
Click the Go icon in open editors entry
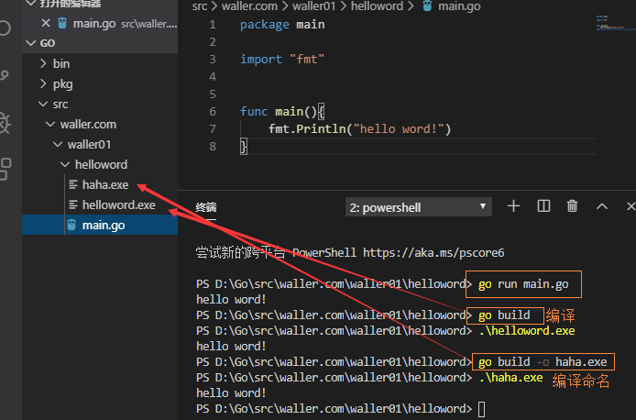coord(62,23)
